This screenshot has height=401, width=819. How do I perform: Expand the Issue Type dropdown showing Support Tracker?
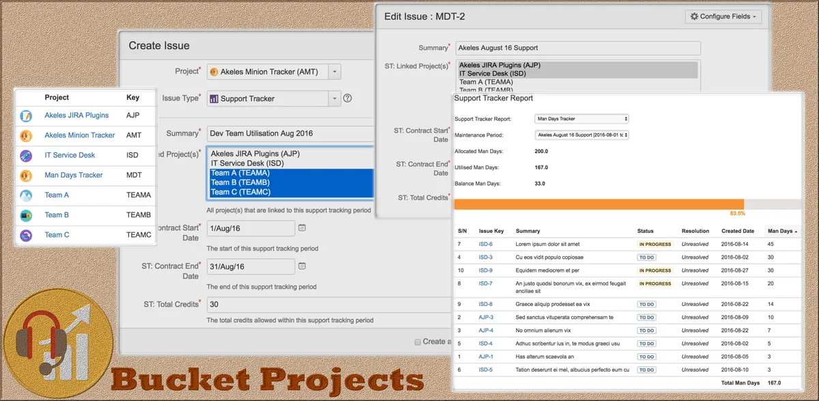pyautogui.click(x=274, y=98)
